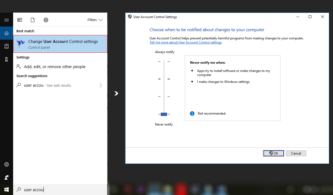
Task: Maximize the User Account Control Settings window
Action: 310,17
